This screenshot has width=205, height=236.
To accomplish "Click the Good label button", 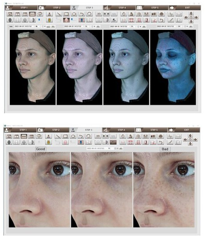I will (40, 149).
